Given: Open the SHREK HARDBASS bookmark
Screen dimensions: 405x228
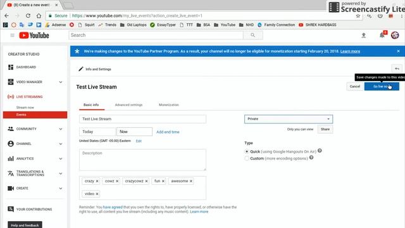Looking at the screenshot, I should (x=318, y=25).
